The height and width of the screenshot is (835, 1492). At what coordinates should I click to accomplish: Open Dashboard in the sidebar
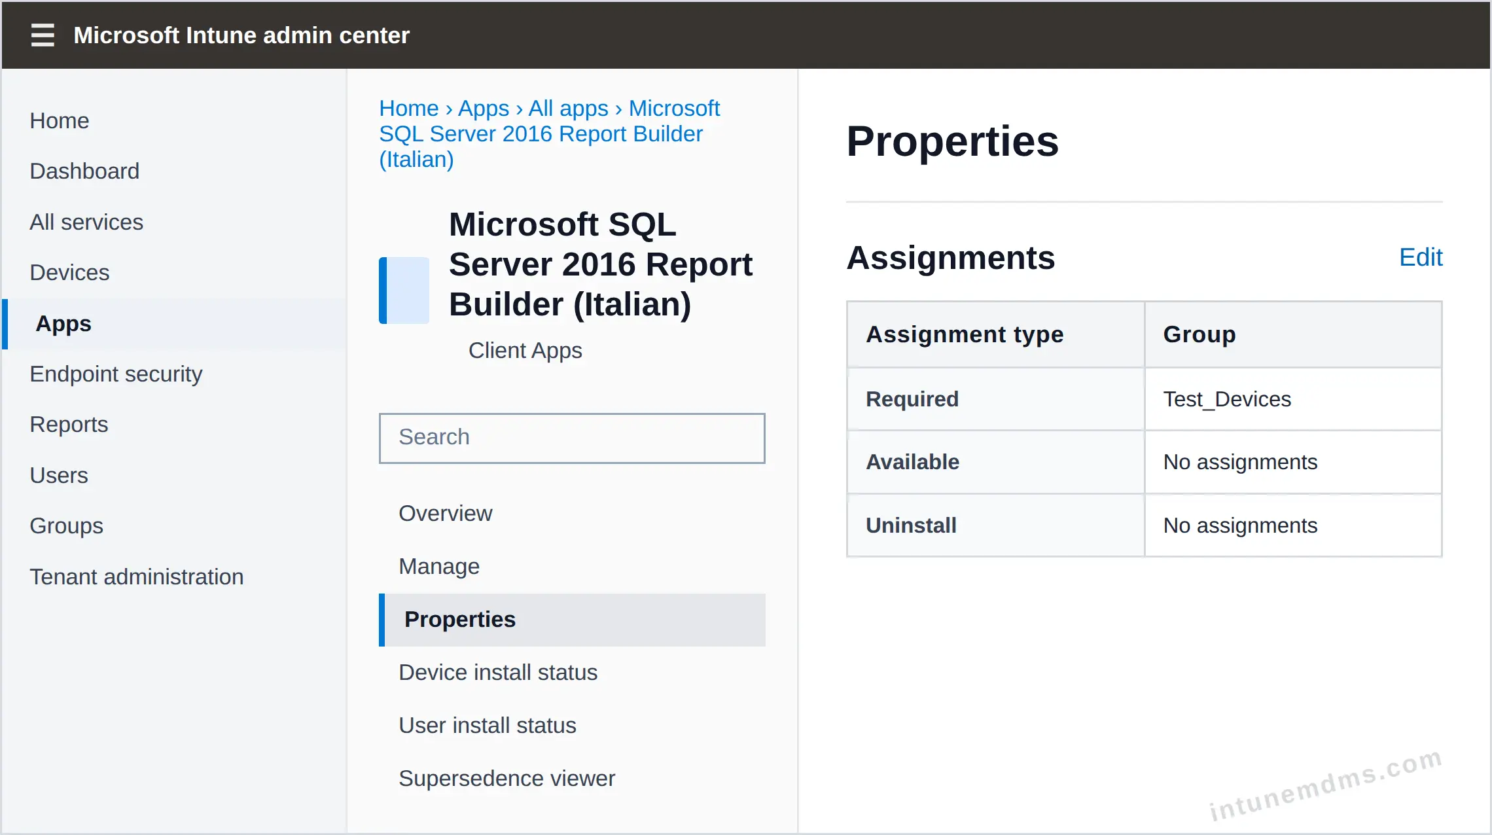point(84,171)
